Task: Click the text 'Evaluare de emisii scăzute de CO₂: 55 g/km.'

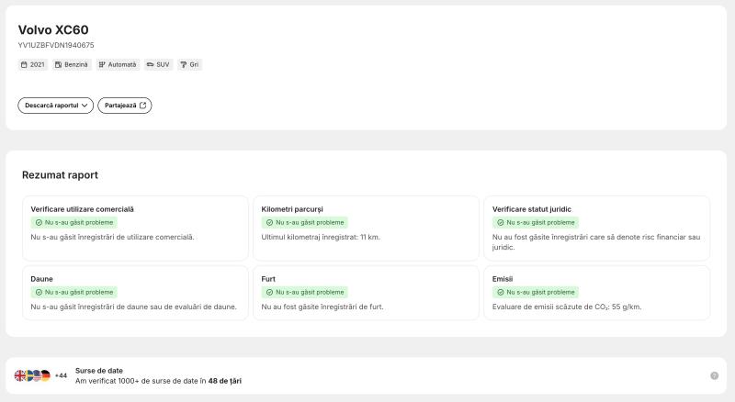Action: click(567, 307)
